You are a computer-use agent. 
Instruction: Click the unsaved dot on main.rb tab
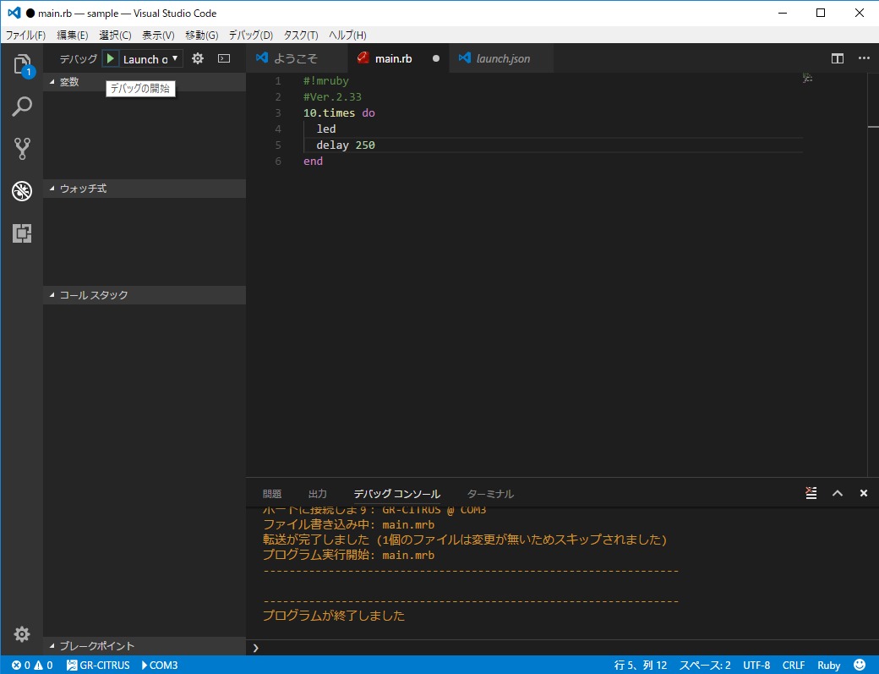[435, 58]
